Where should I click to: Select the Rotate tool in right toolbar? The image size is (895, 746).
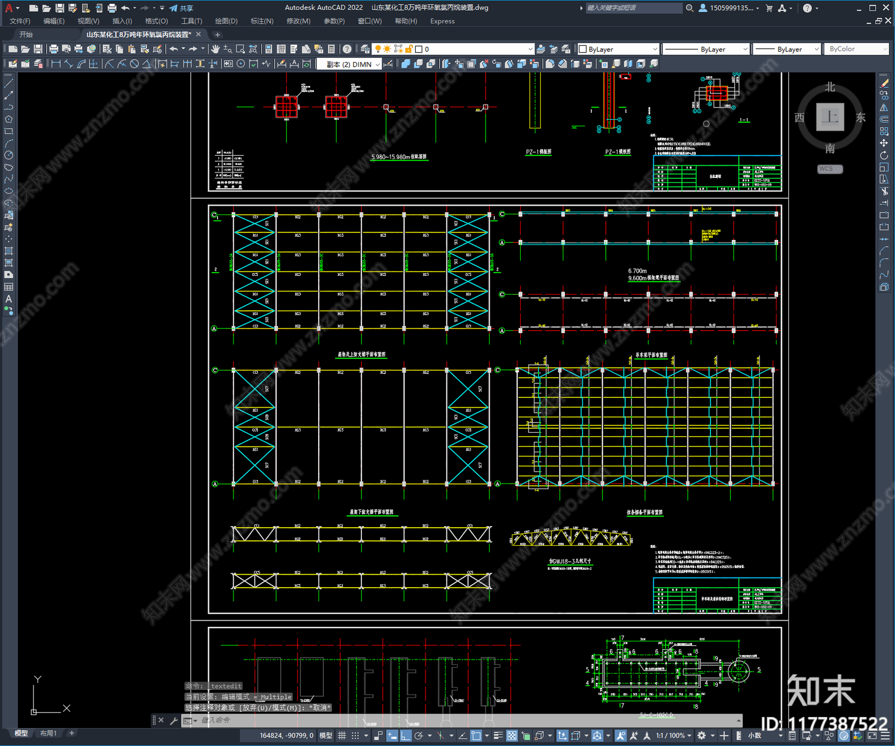pyautogui.click(x=884, y=155)
